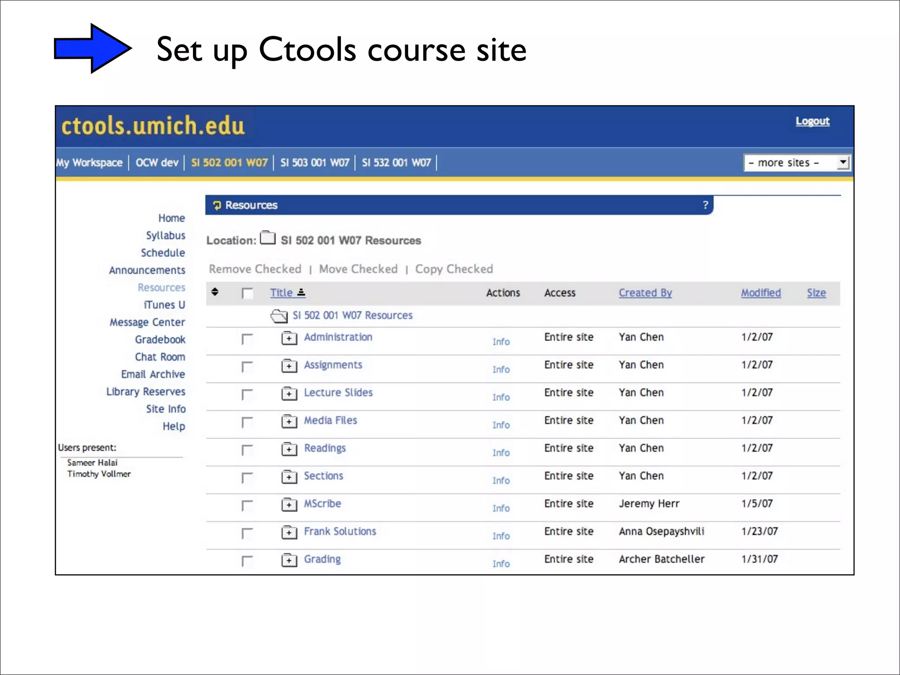Switch to SI 502 001 W07 tab
Image resolution: width=900 pixels, height=675 pixels.
click(x=229, y=163)
